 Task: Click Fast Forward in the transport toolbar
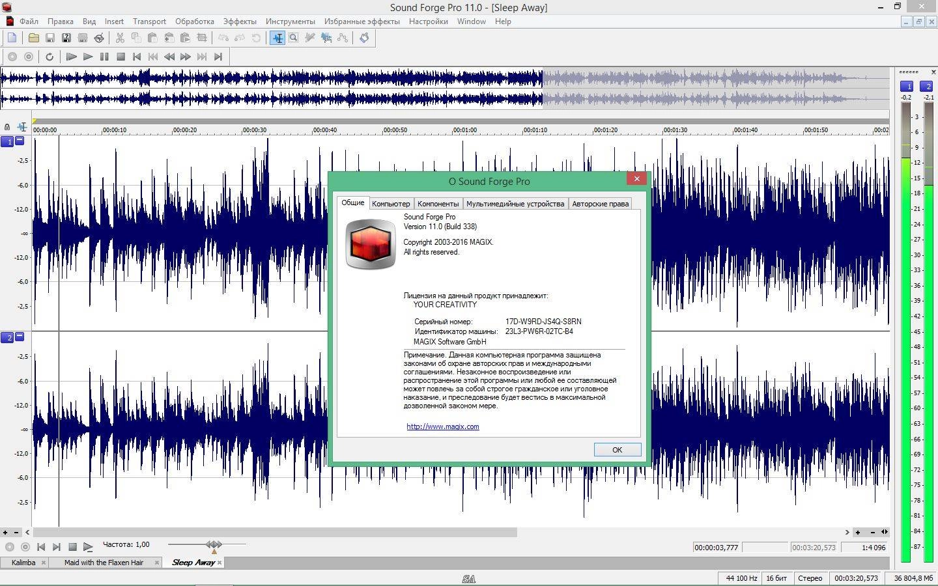186,57
